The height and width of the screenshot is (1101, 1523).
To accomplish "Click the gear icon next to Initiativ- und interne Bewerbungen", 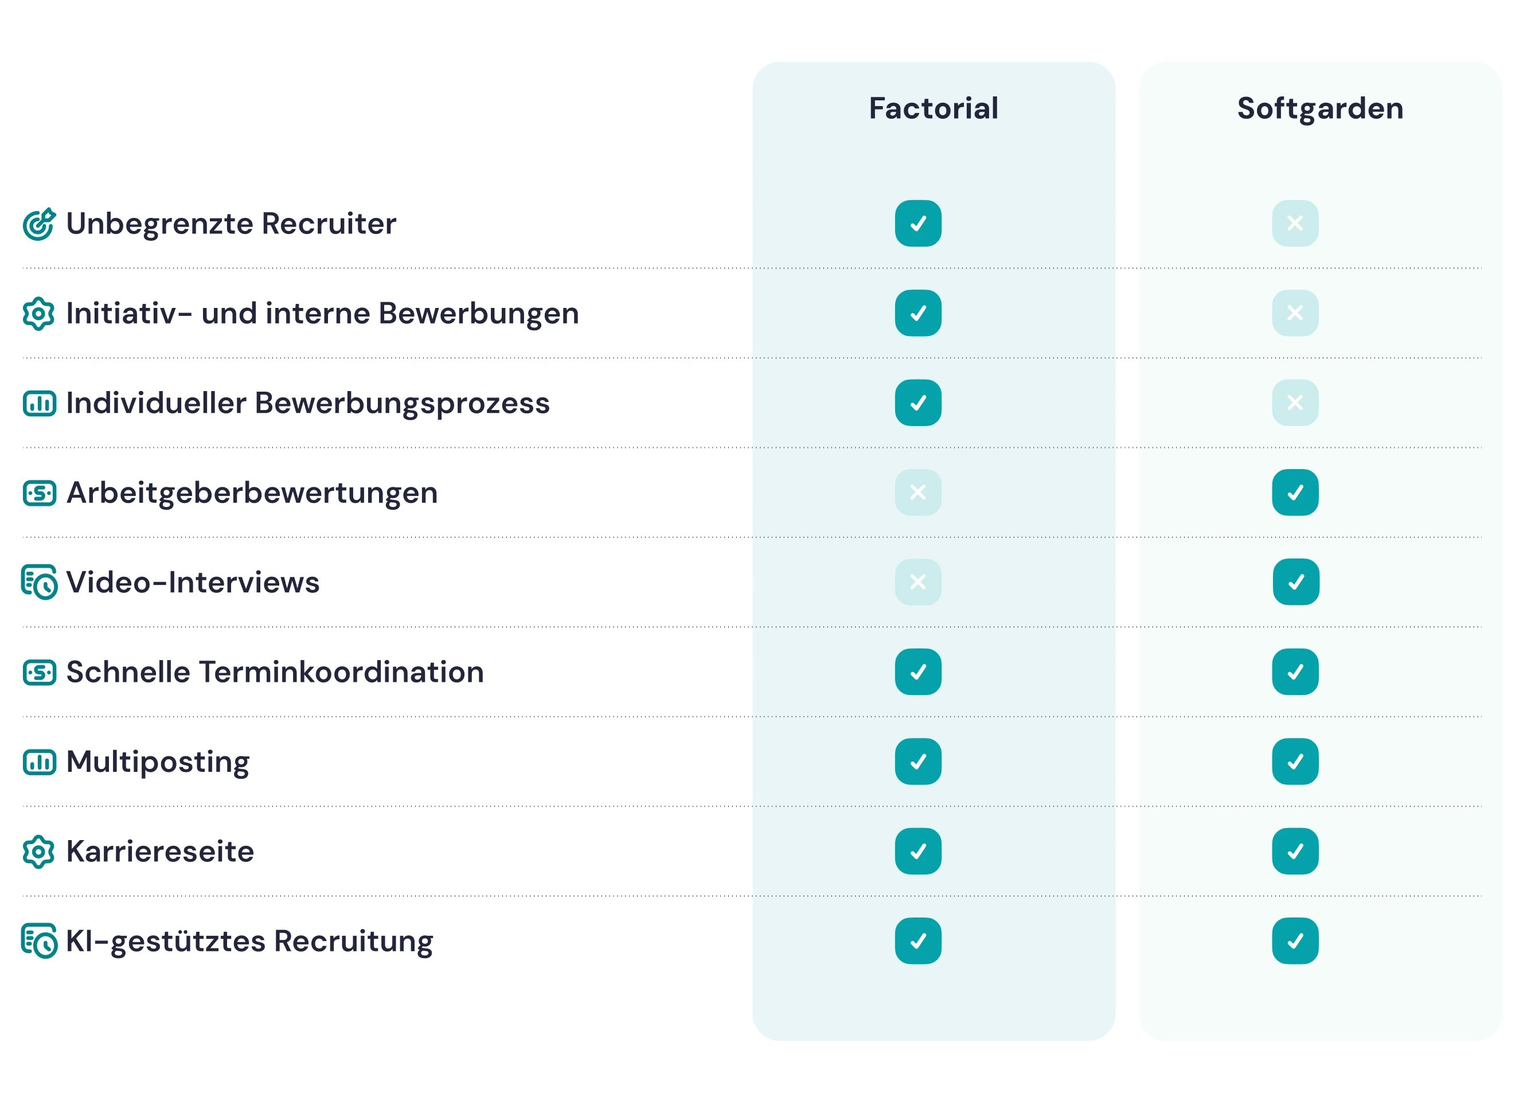I will pos(39,314).
